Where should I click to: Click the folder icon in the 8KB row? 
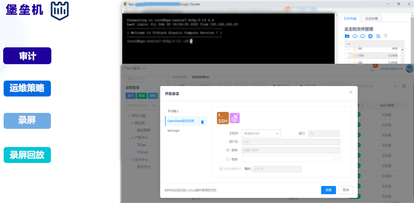(x=355, y=49)
